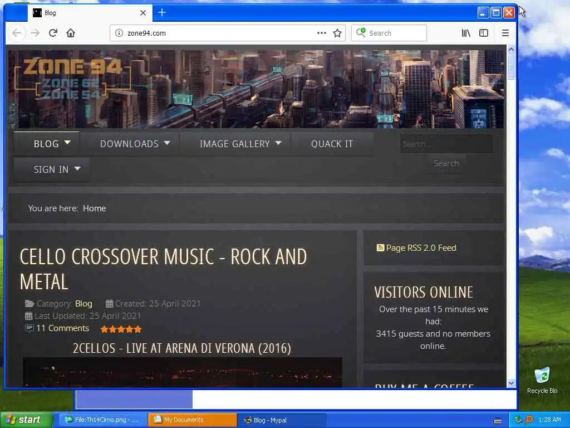Switch to Blog - Mypal taskbar window
570x428 pixels.
(282, 420)
